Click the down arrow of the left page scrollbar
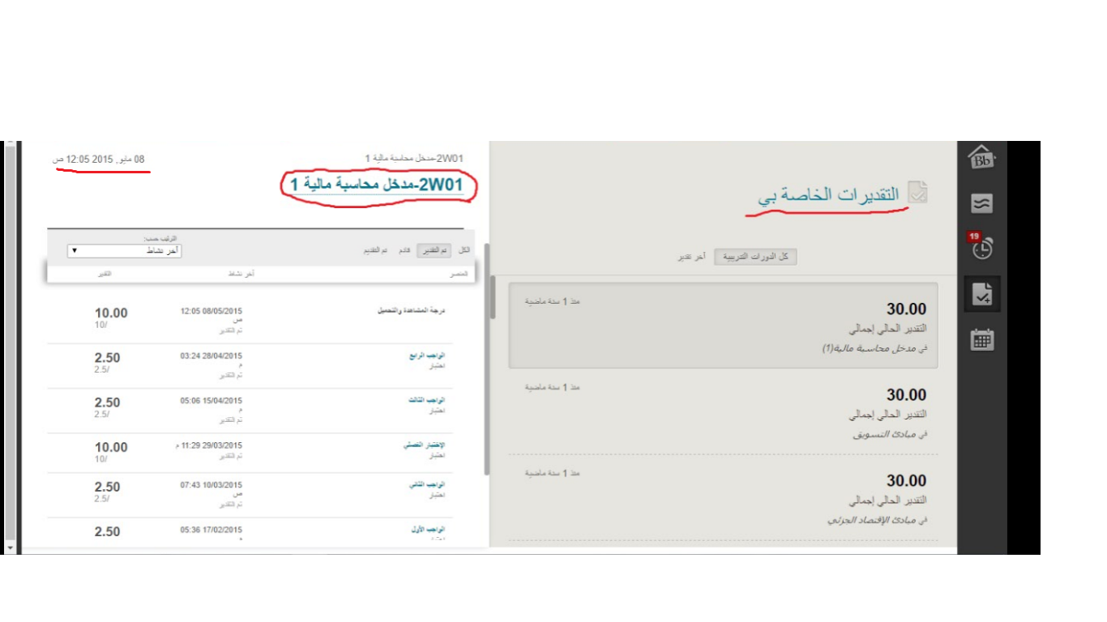Image resolution: width=1107 pixels, height=622 pixels. pyautogui.click(x=10, y=548)
